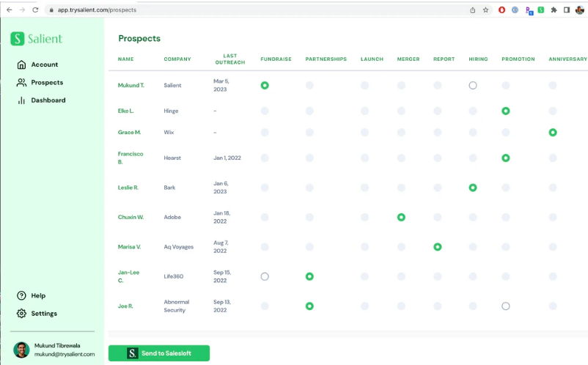Click the Help question mark icon
The width and height of the screenshot is (588, 365).
(x=21, y=295)
